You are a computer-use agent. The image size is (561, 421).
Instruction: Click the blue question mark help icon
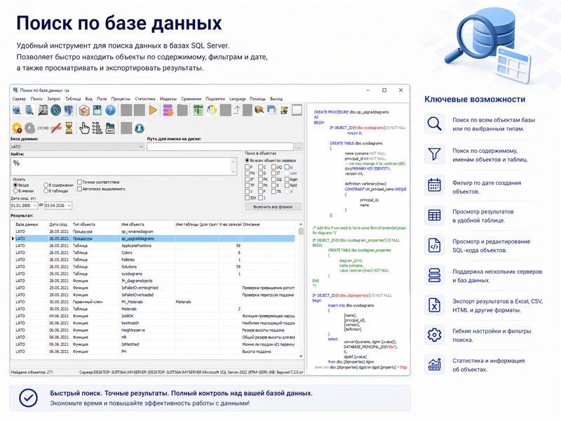(x=111, y=110)
